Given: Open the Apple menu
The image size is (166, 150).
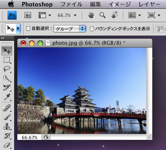Looking at the screenshot, I should (x=11, y=4).
